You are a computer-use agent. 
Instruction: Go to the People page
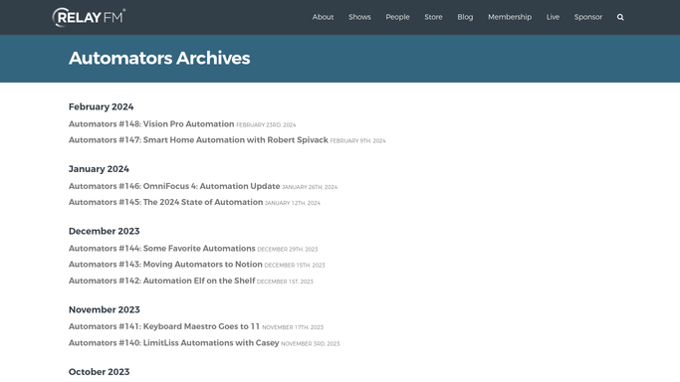coord(397,17)
